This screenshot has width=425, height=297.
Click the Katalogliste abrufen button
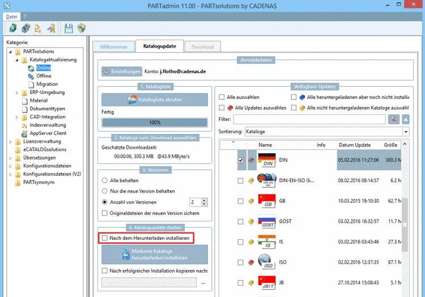155,100
